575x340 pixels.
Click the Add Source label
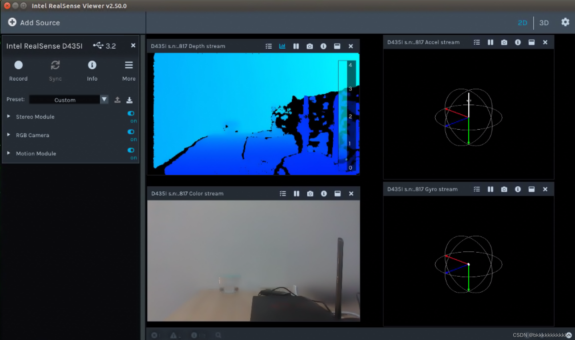(x=40, y=23)
